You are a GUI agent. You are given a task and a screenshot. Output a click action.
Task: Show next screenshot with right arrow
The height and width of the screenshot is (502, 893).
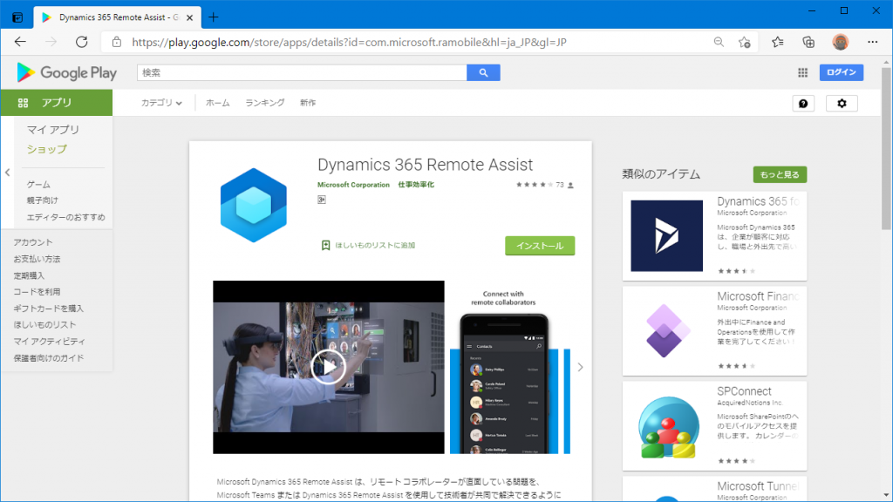pos(580,367)
